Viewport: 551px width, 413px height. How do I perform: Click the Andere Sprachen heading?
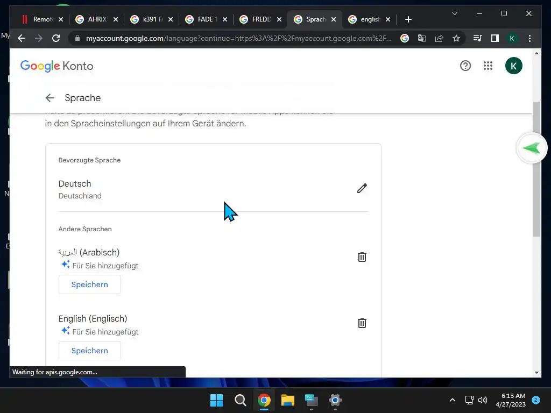[x=85, y=229]
